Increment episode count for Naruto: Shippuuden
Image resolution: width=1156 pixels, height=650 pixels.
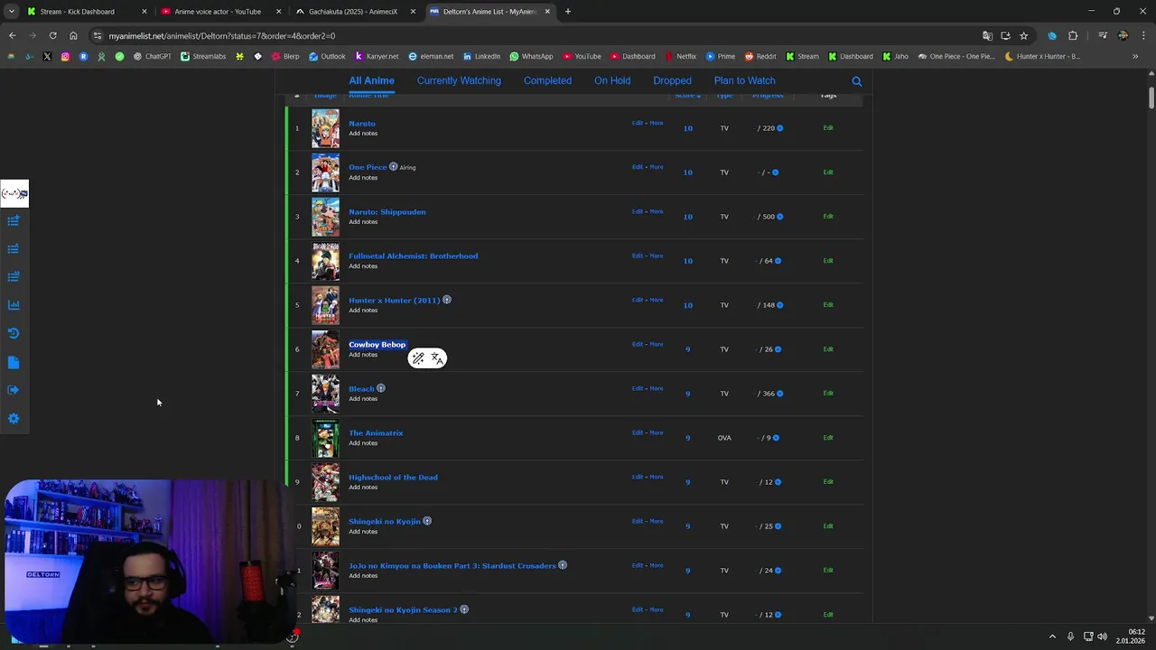779,217
